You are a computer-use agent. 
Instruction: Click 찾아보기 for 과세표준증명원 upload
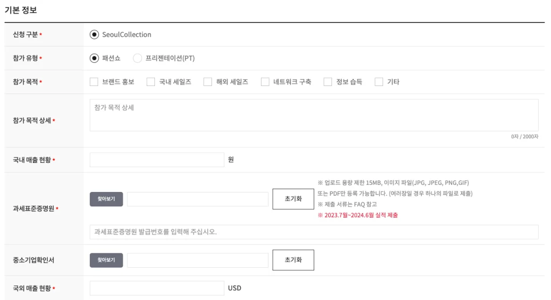[x=106, y=199]
